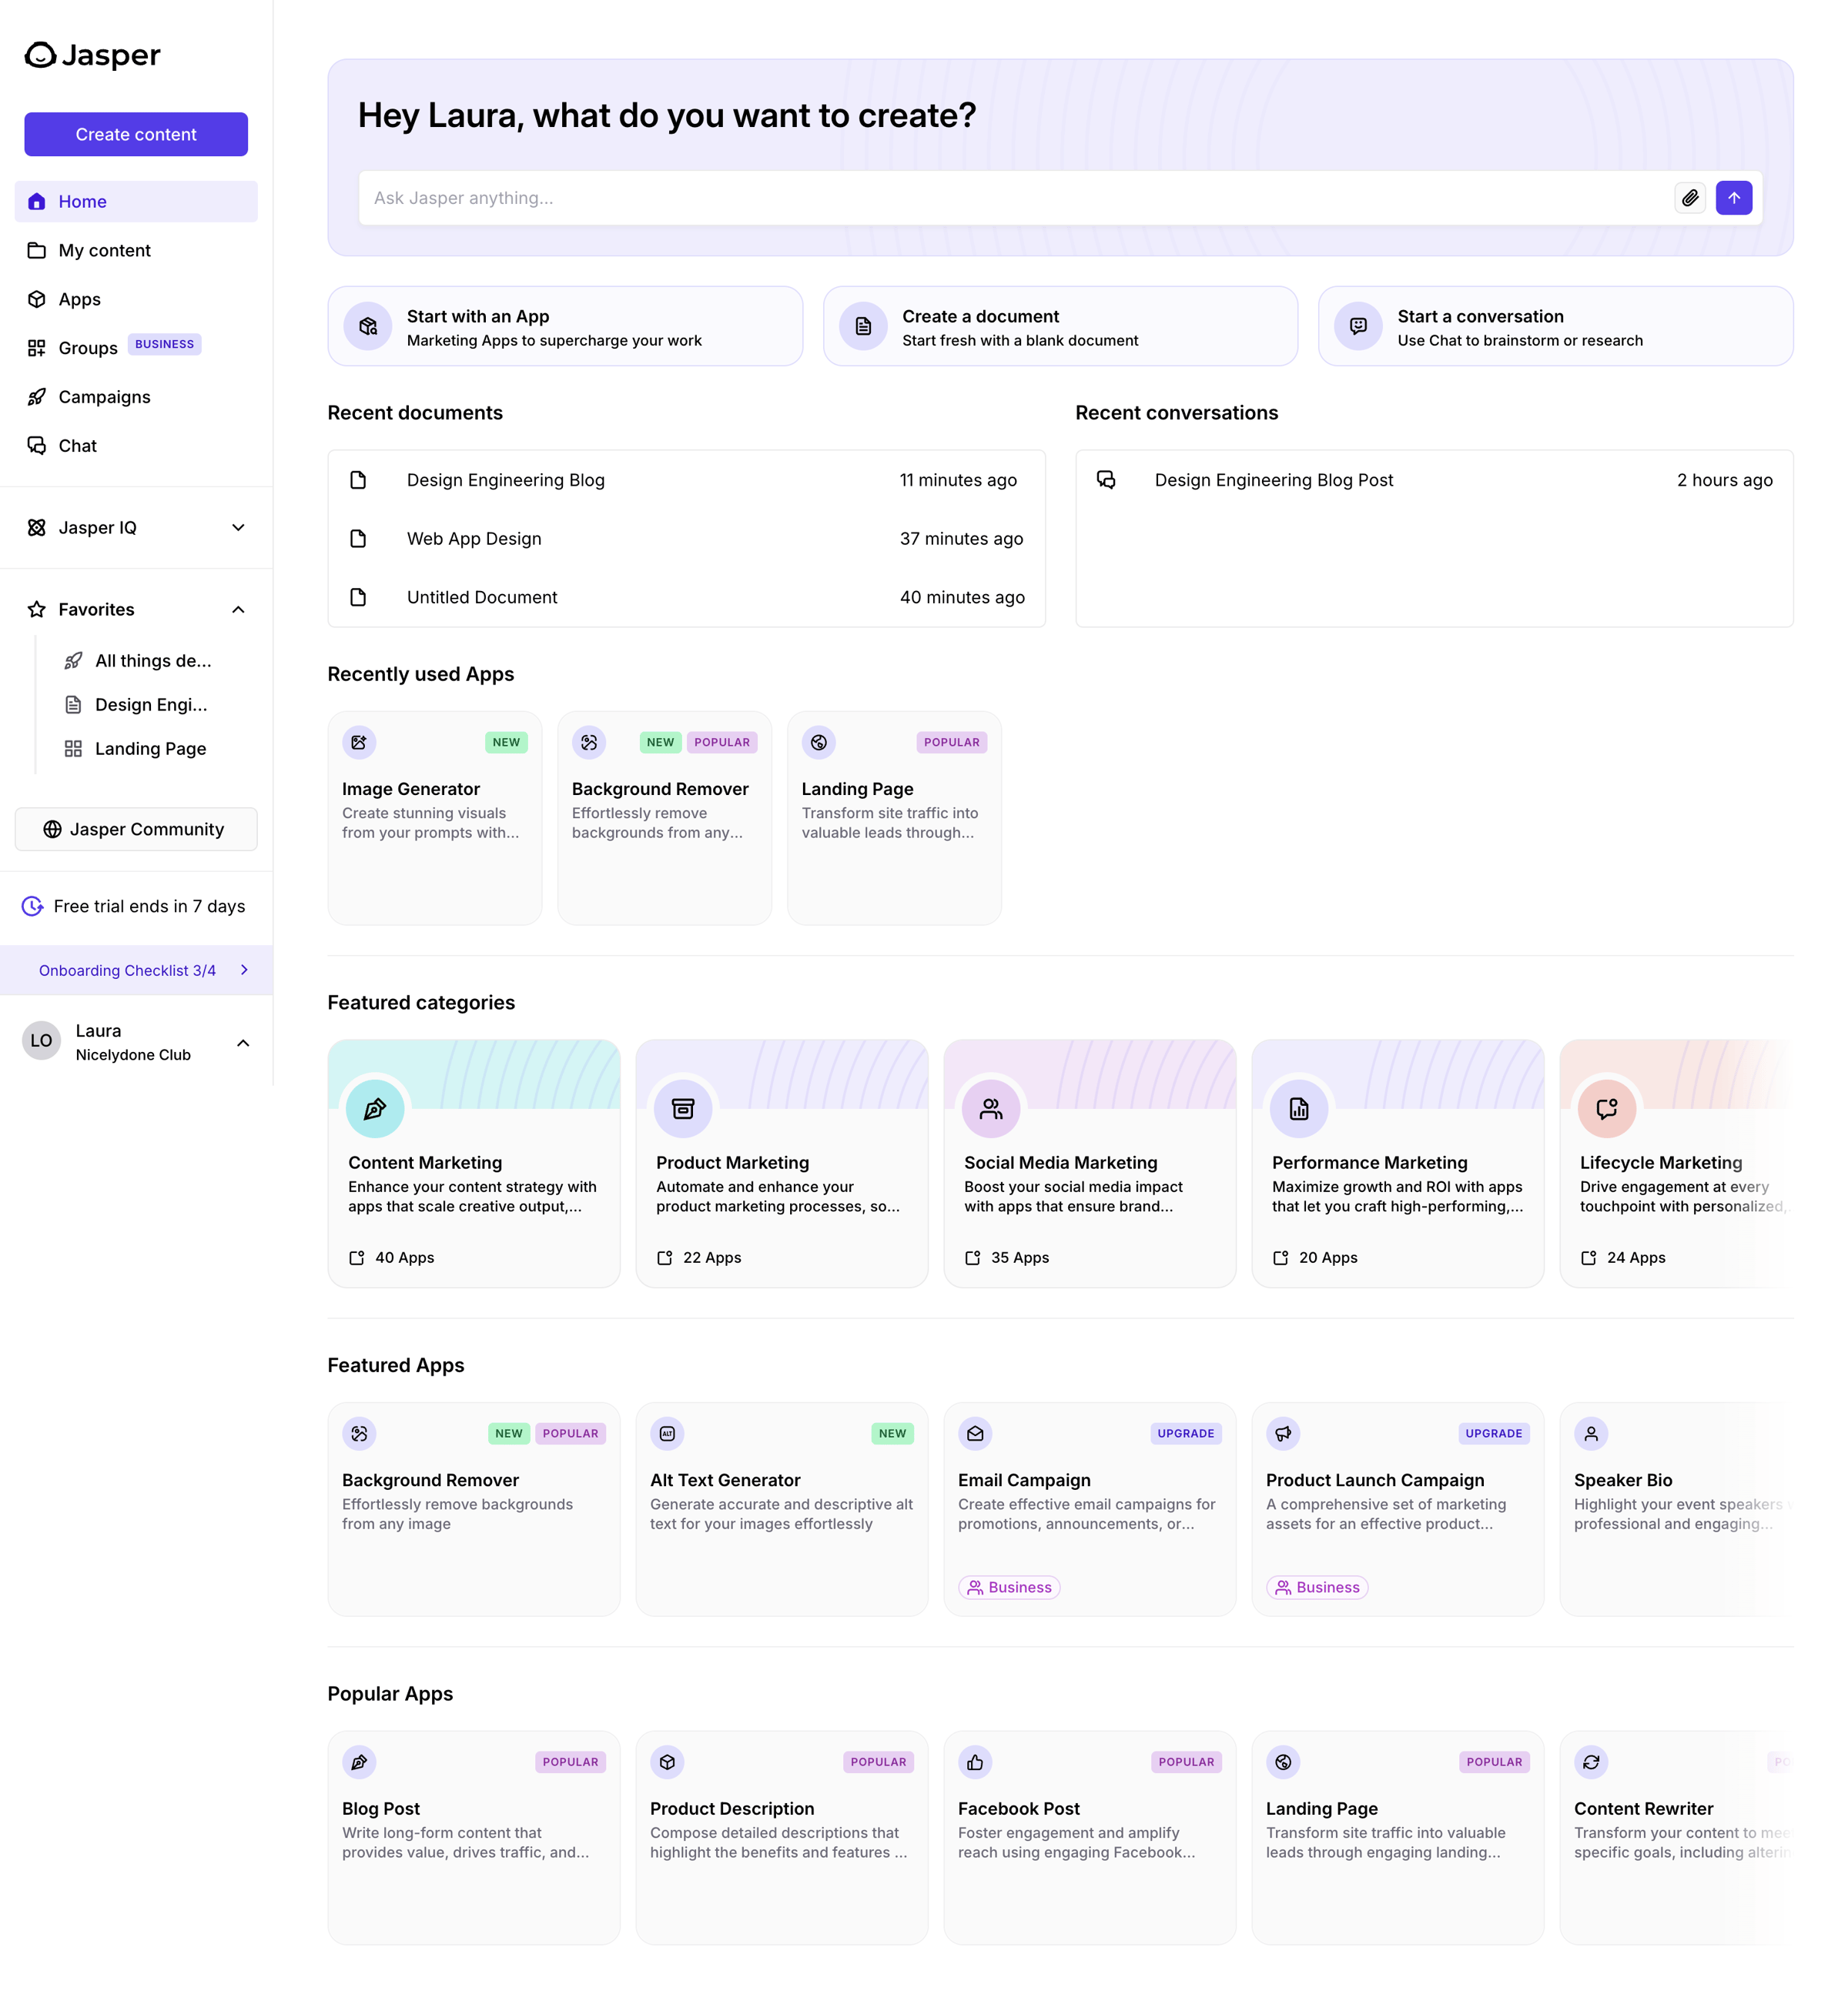Open the Background Remover card in Featured Apps
Viewport: 1848px width, 2004px height.
[x=474, y=1509]
